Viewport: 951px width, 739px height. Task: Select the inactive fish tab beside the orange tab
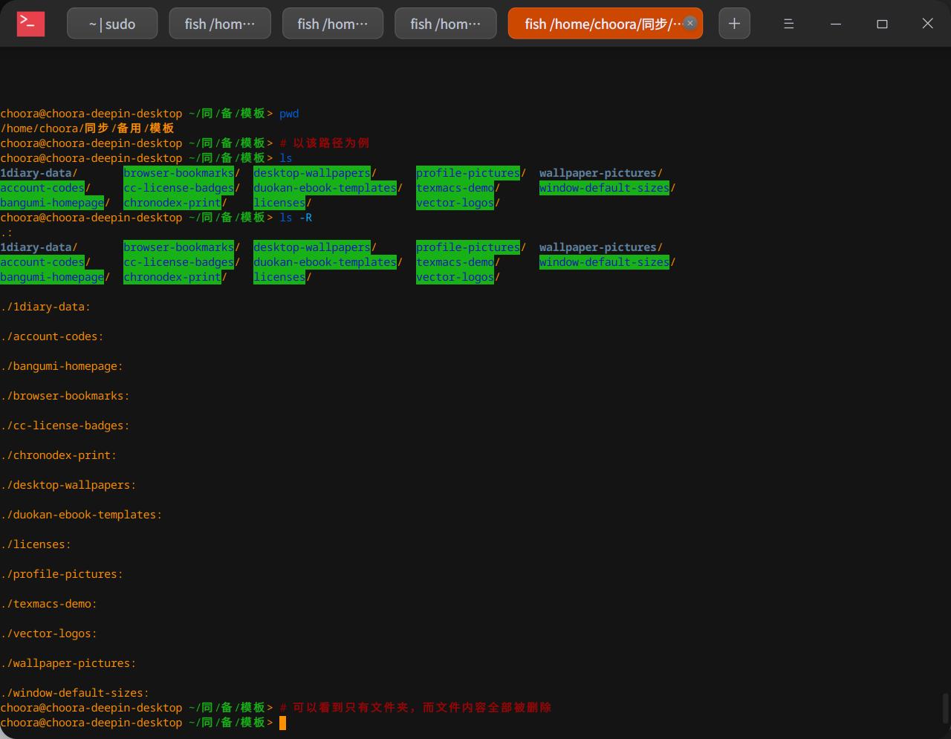point(446,24)
